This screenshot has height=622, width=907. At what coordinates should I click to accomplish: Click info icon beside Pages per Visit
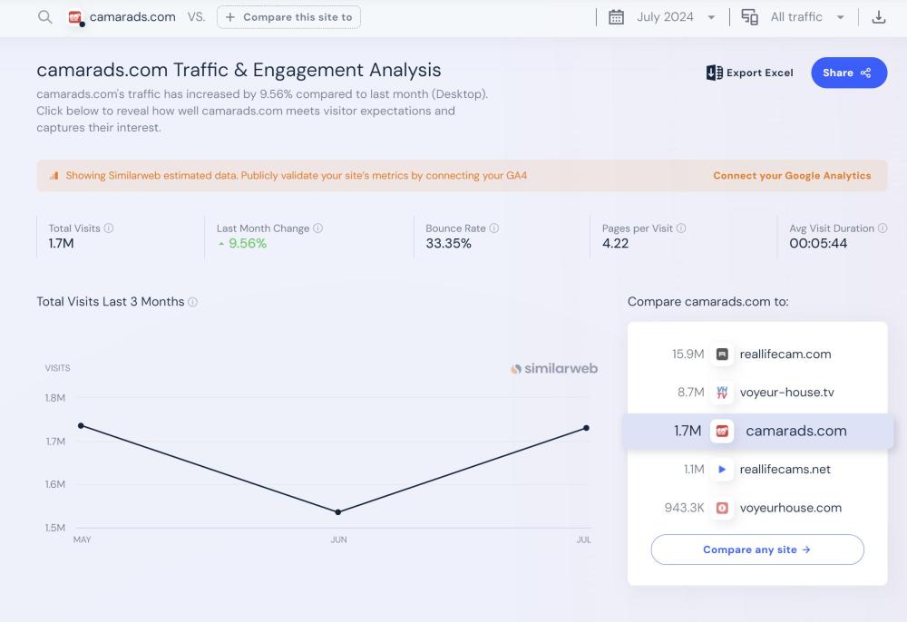pos(681,228)
